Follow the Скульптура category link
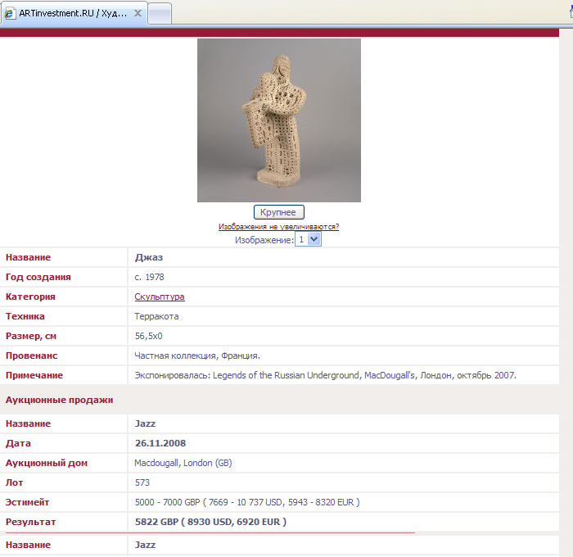The image size is (573, 557). tap(160, 297)
